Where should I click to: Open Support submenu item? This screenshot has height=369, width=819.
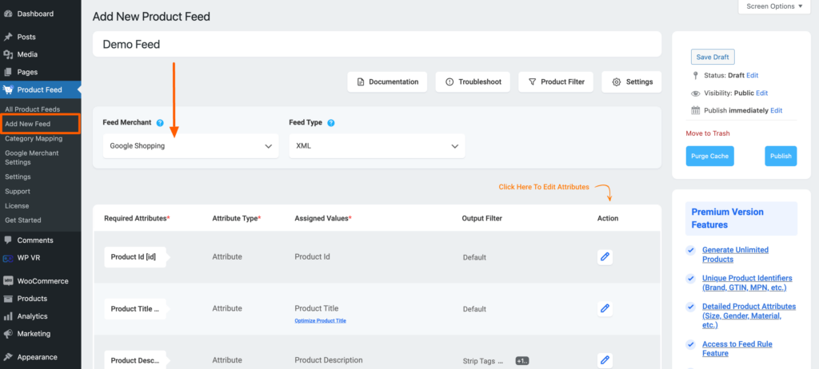18,192
